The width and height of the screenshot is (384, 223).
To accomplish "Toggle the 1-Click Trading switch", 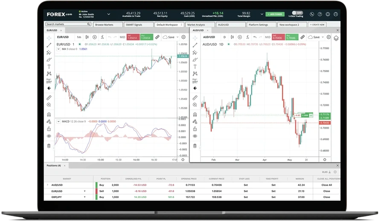I will [x=297, y=13].
